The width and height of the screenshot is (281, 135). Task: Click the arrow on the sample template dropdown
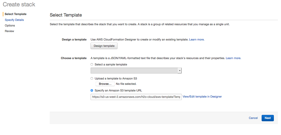[x=180, y=71]
